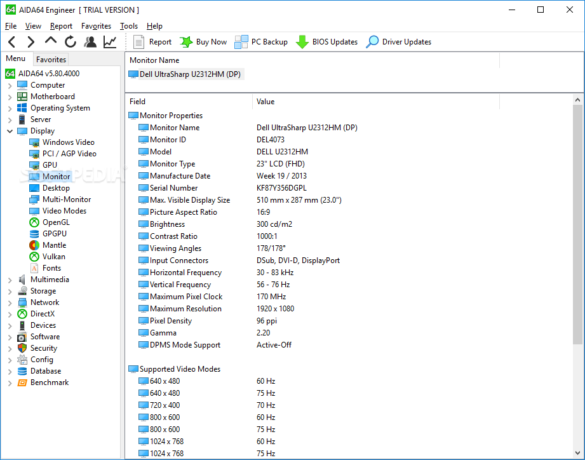The height and width of the screenshot is (460, 585).
Task: Expand the Devices tree node
Action: point(10,326)
